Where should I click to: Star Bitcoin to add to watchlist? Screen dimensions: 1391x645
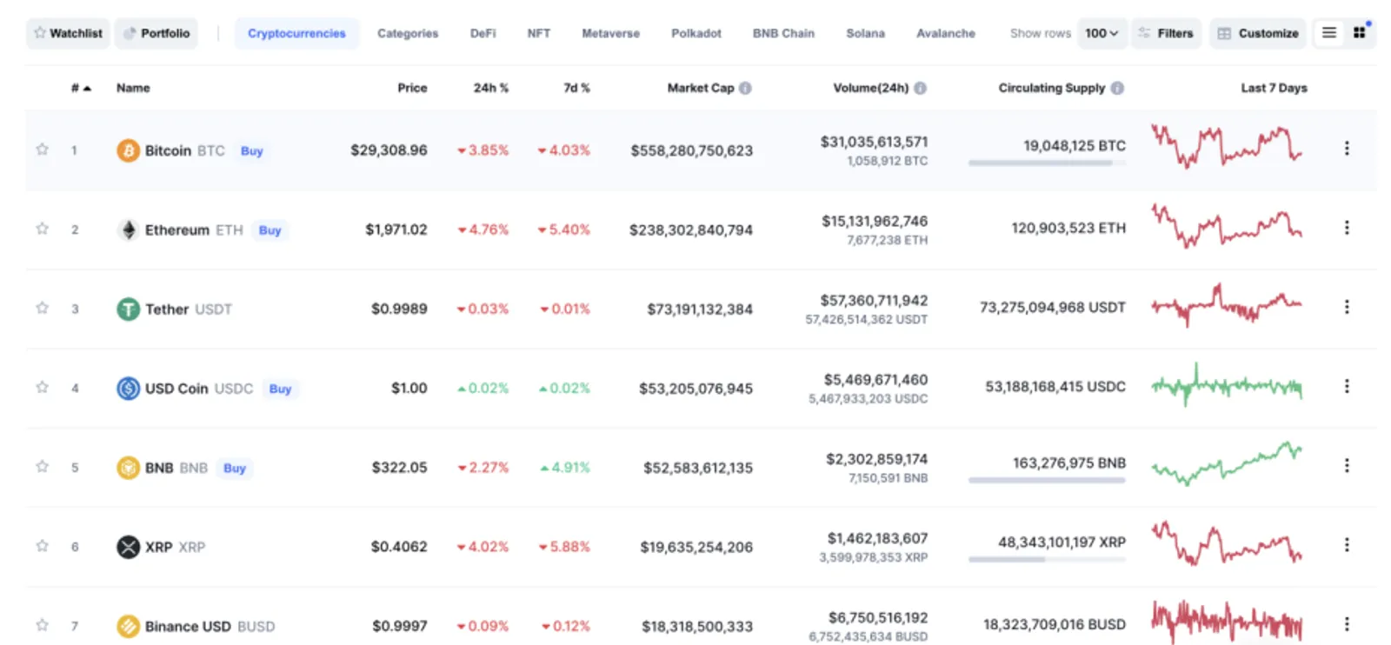tap(42, 150)
